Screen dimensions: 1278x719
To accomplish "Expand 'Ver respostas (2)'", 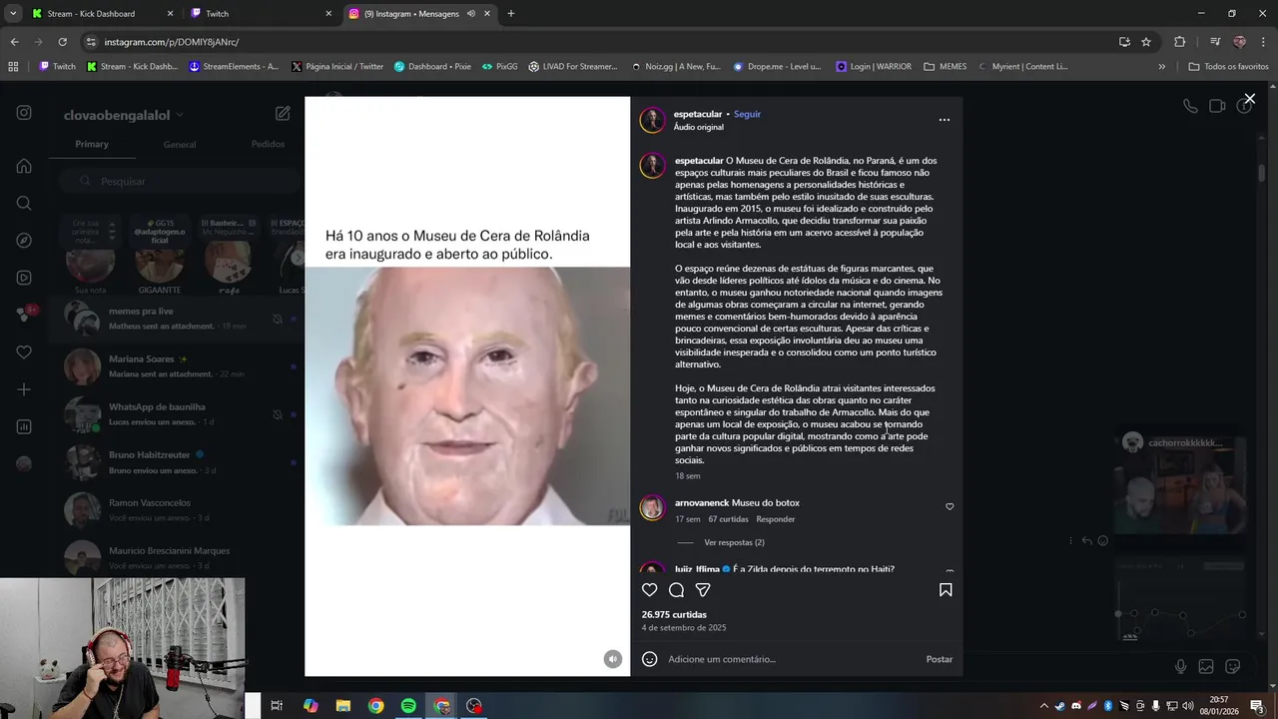I will click(x=734, y=542).
